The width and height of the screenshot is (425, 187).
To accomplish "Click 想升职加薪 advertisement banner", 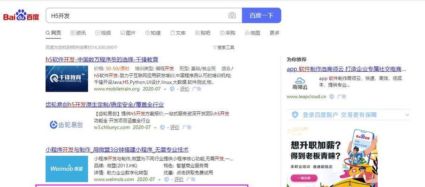I will coord(332,157).
